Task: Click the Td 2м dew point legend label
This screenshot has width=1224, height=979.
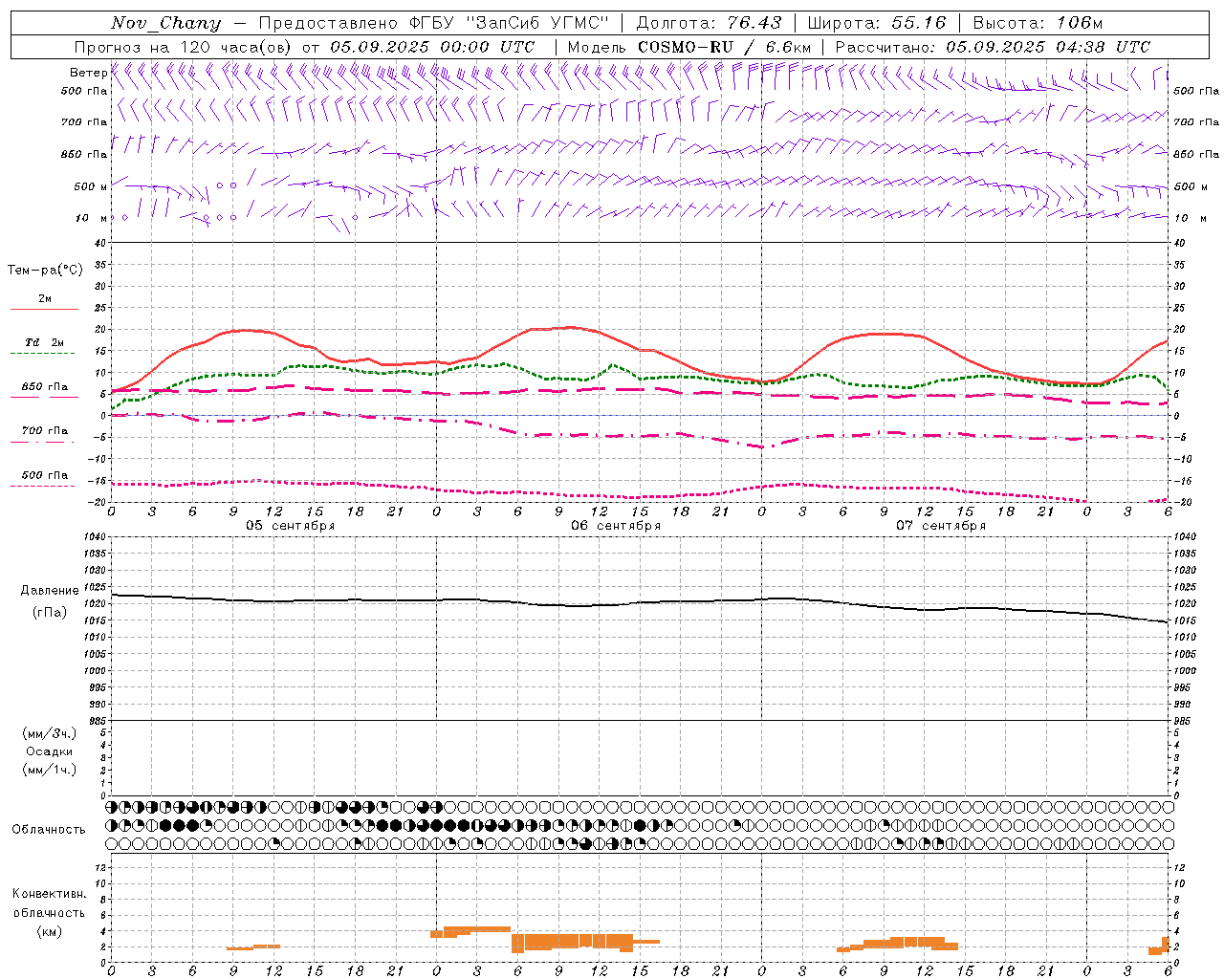Action: pyautogui.click(x=44, y=342)
